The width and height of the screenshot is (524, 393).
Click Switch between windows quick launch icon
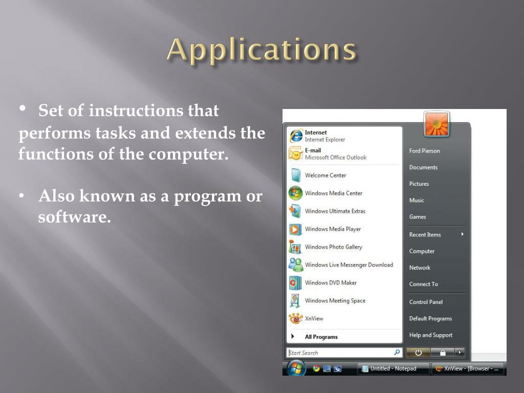[x=338, y=368]
